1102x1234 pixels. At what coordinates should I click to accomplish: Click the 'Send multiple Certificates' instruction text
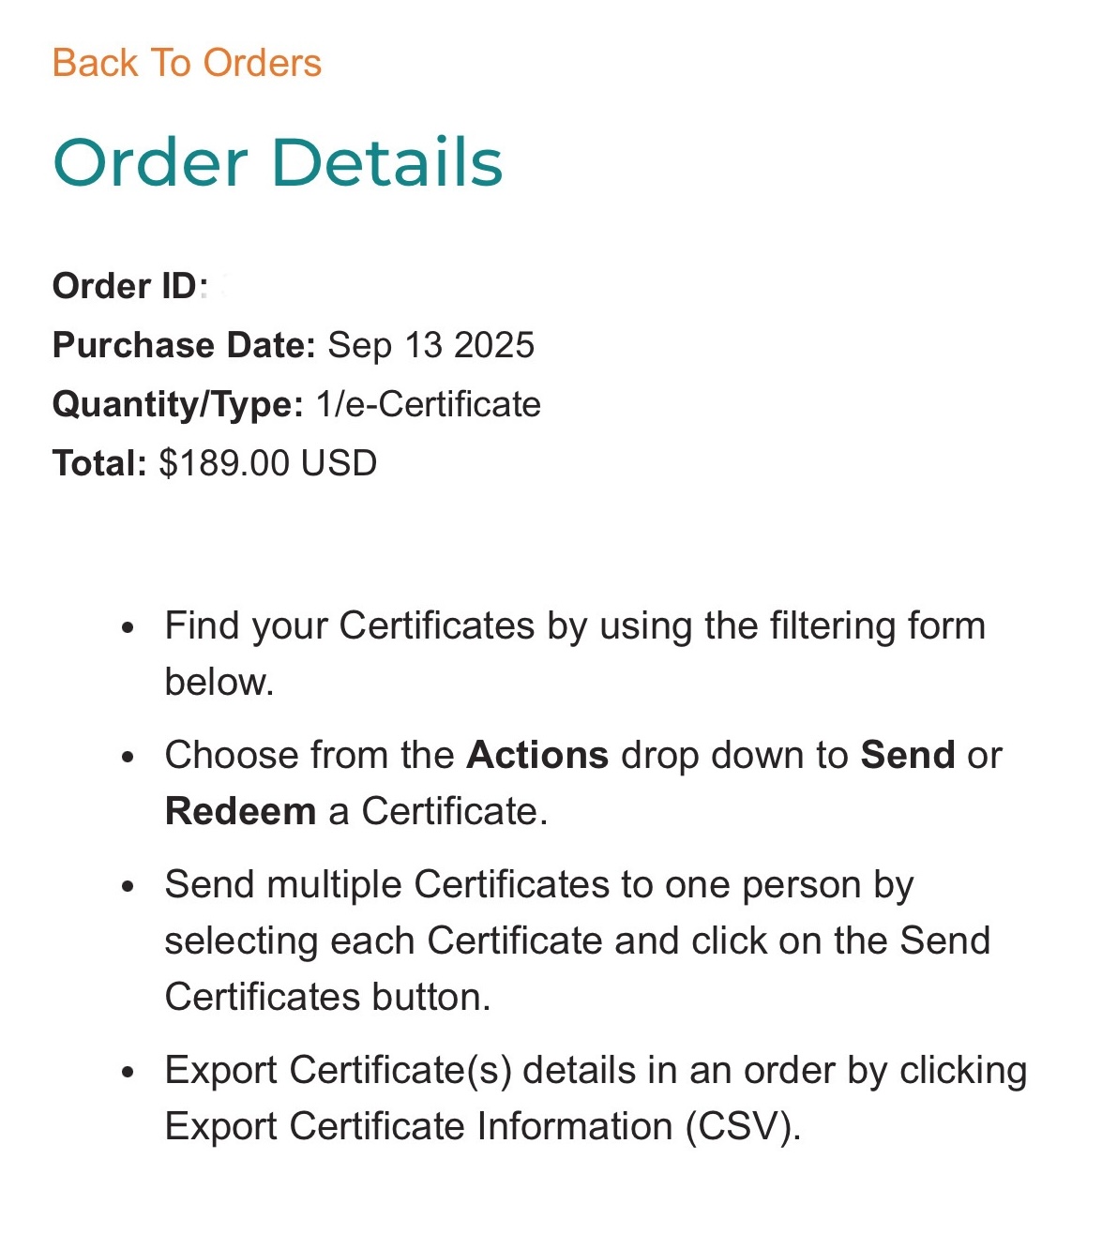click(x=539, y=884)
